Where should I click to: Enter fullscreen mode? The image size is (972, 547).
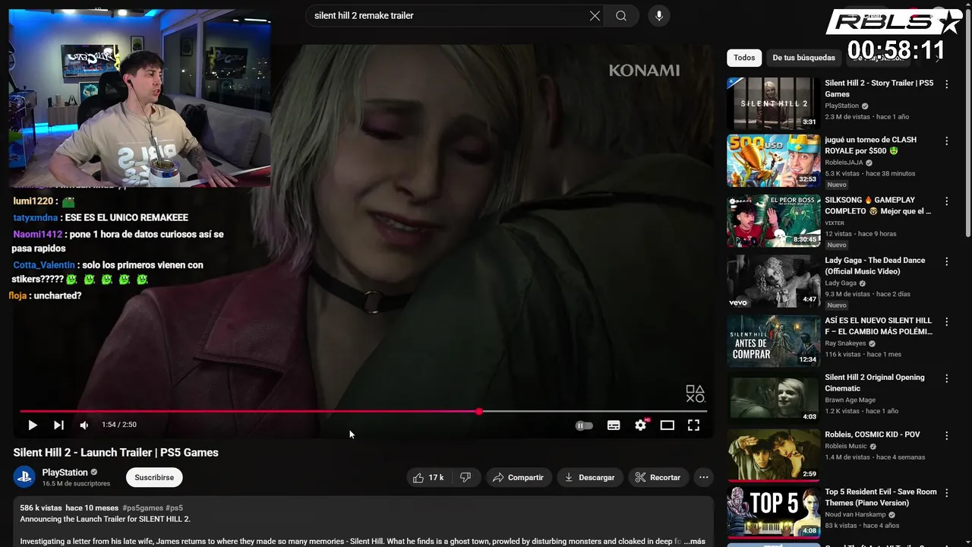tap(693, 425)
